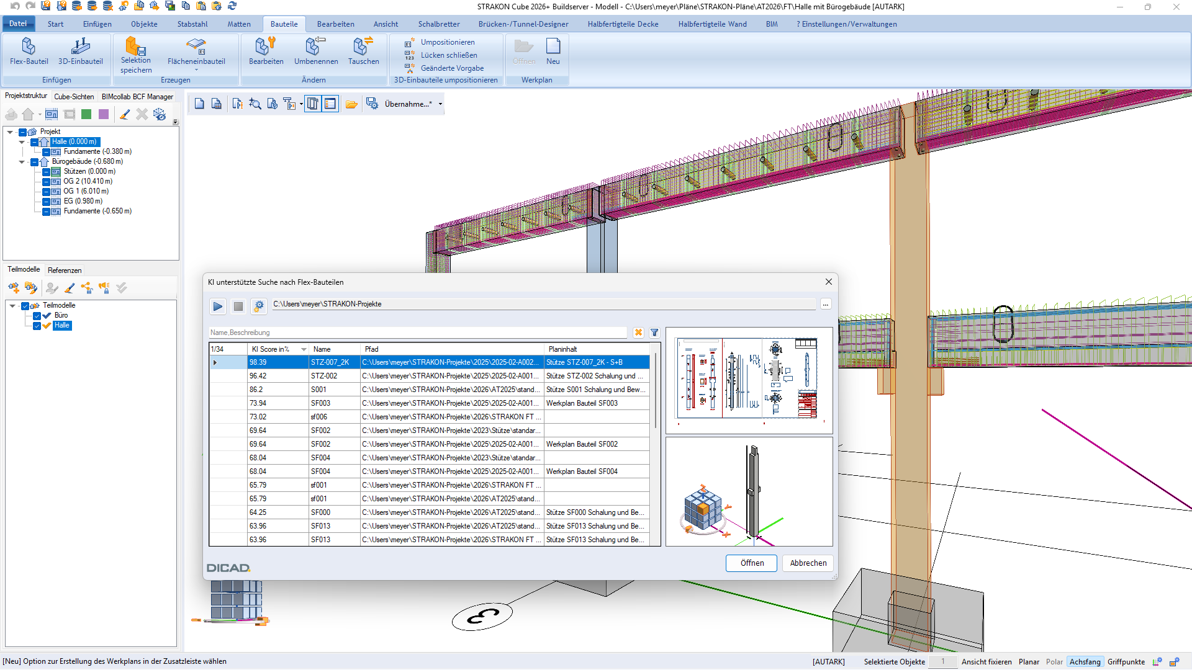
Task: Open the KI search settings gear icon
Action: [x=259, y=306]
